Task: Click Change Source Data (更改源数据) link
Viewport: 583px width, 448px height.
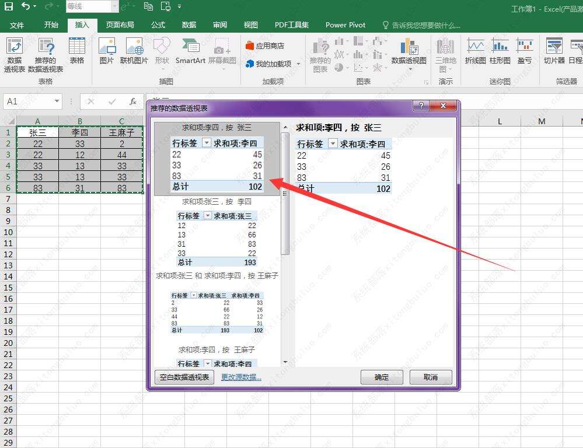Action: (241, 377)
